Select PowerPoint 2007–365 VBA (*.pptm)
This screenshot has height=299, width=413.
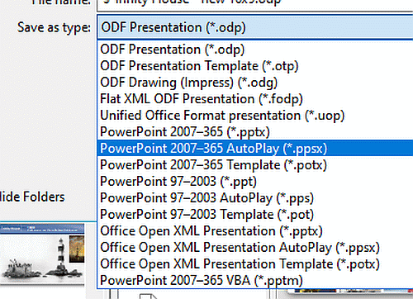(255, 281)
